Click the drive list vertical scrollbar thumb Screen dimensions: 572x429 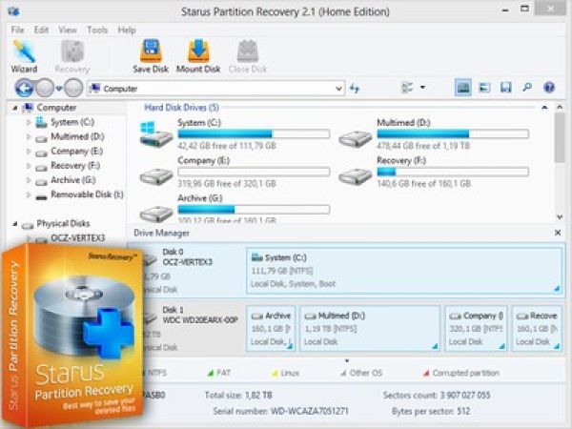tap(560, 137)
